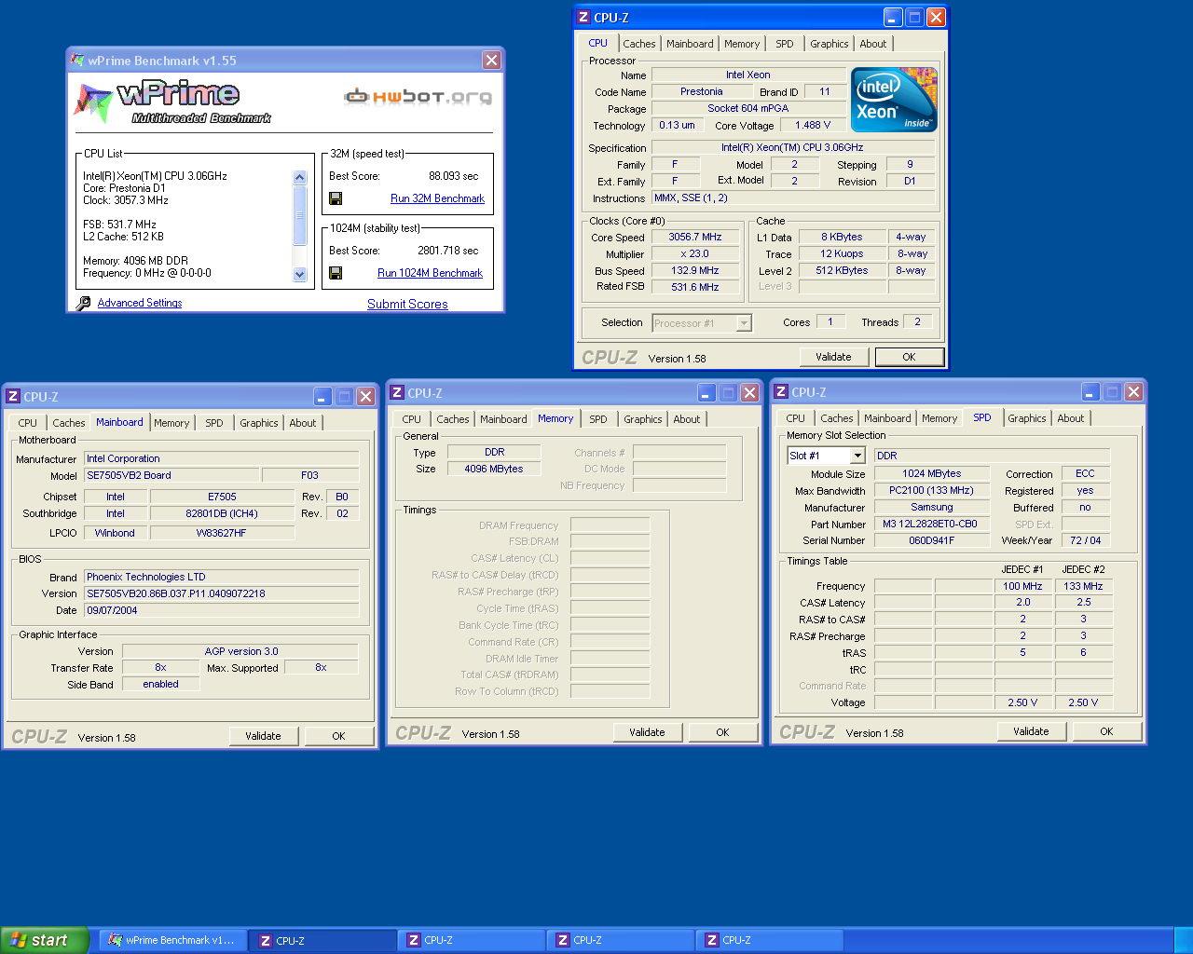Viewport: 1193px width, 954px height.
Task: Click the wPrime Multithreaded Benchmark logo
Action: [173, 102]
